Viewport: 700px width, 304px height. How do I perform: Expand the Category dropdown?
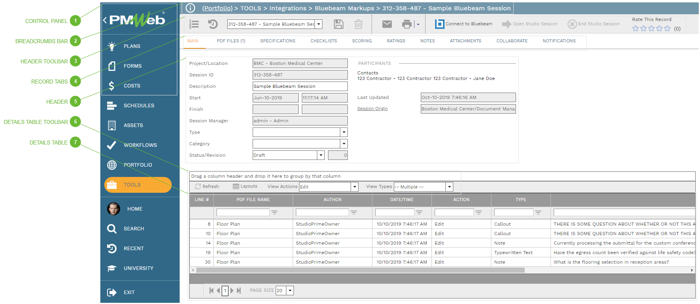[x=344, y=144]
